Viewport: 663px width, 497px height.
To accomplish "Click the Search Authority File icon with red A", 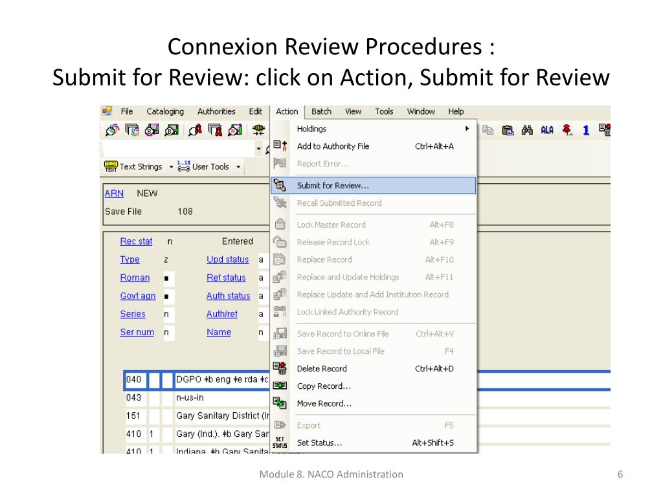I will 195,130.
